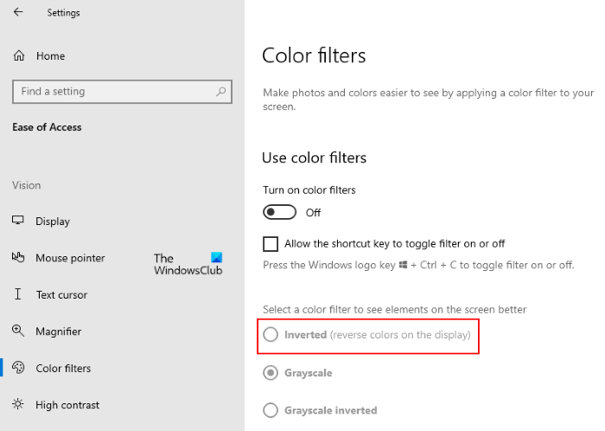Click the back arrow icon

pyautogui.click(x=18, y=13)
